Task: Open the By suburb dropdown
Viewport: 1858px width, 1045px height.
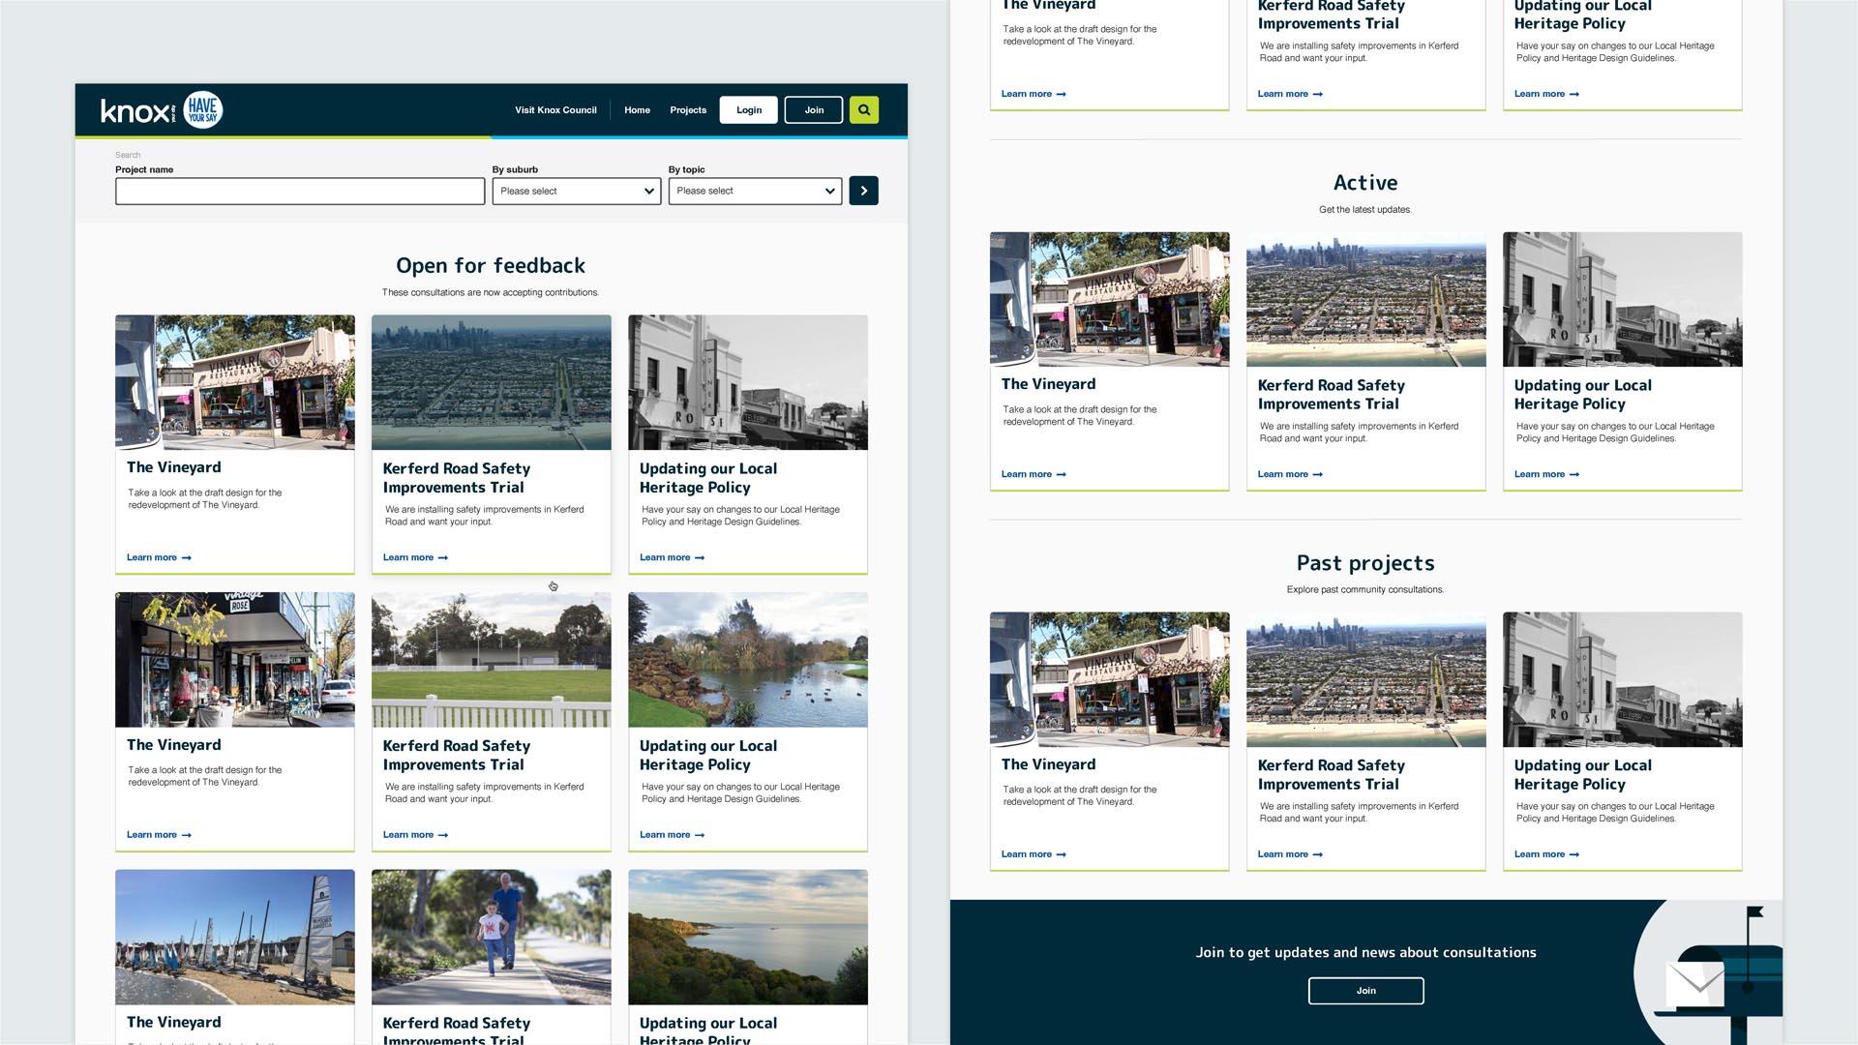Action: click(x=576, y=192)
